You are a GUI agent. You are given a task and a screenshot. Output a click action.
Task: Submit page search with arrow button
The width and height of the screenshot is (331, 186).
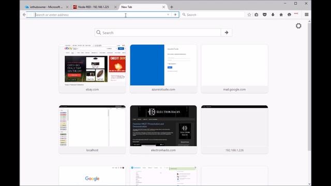227,33
